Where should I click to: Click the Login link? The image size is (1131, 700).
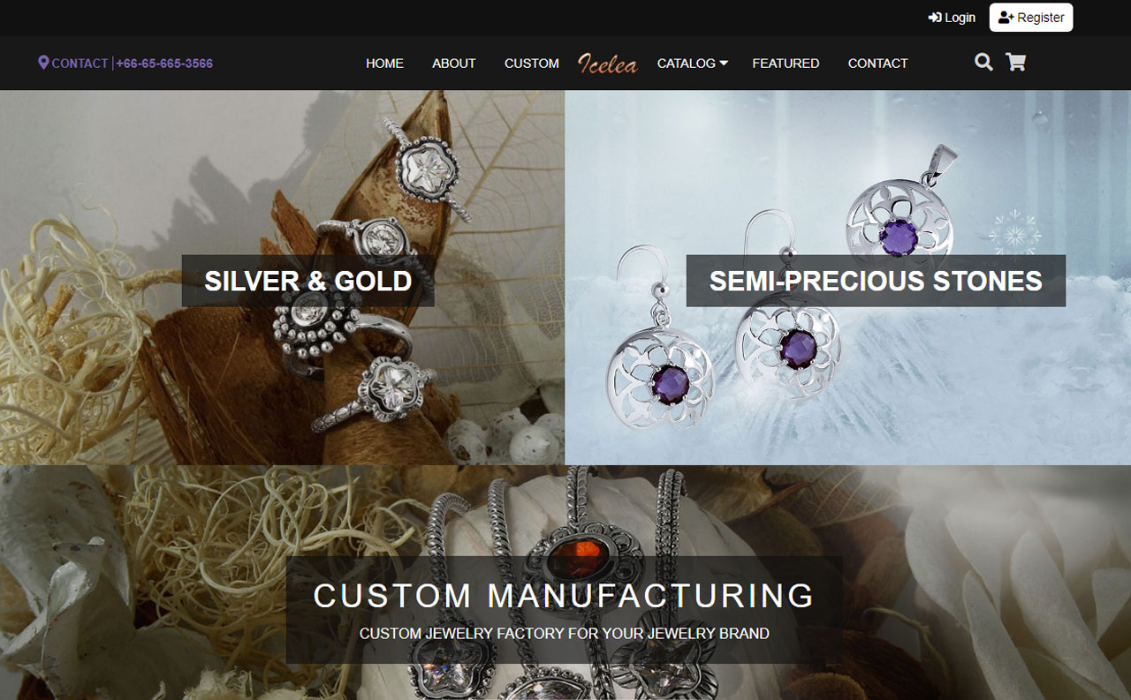click(x=952, y=18)
